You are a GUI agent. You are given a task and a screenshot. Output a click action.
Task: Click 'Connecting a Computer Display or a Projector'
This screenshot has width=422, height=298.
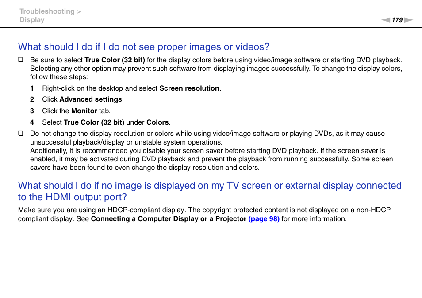(169, 219)
